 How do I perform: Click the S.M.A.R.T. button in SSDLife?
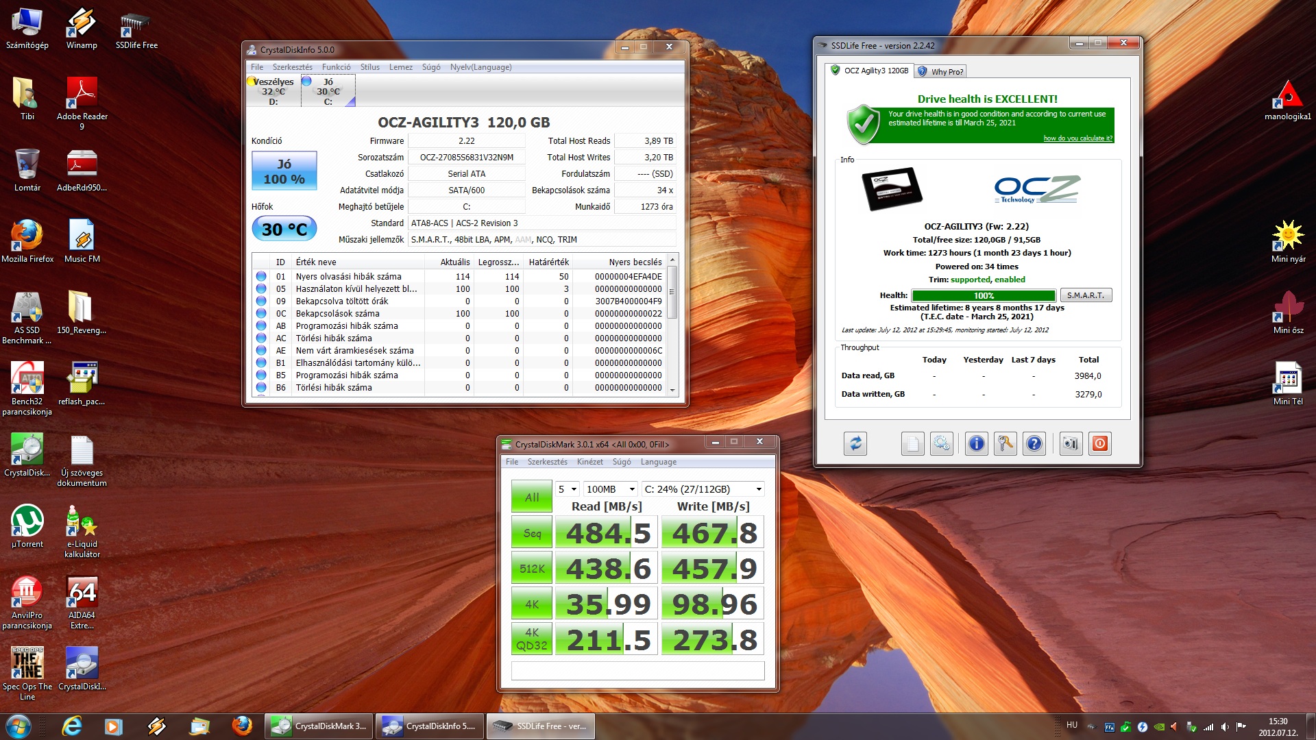point(1085,295)
